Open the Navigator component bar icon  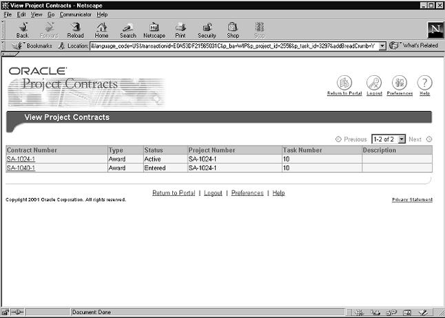(x=359, y=312)
